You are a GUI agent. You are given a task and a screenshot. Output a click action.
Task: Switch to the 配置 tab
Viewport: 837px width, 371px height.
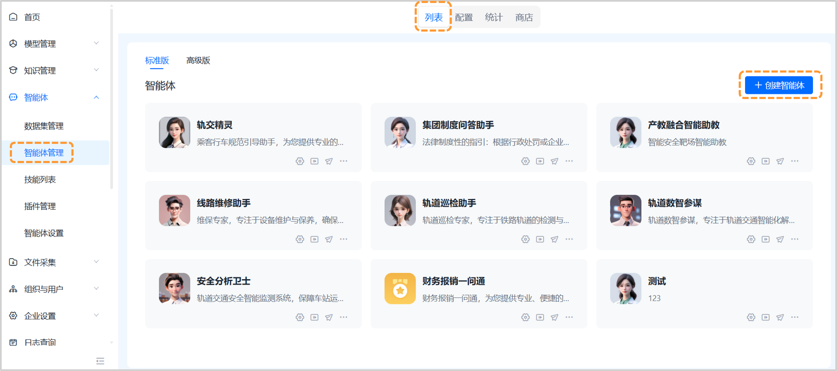coord(464,17)
